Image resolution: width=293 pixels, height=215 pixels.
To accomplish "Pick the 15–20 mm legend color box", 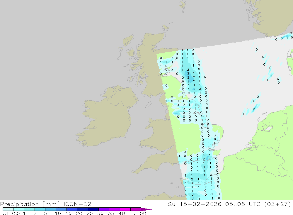I will (72, 209).
